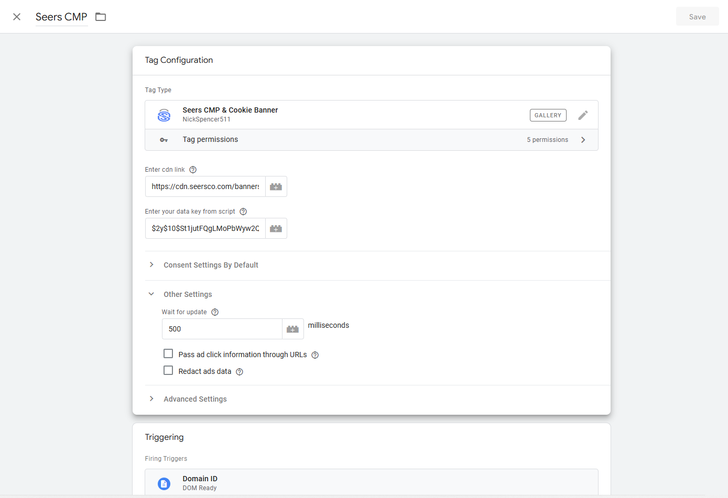Open variable picker for data key field

(276, 228)
